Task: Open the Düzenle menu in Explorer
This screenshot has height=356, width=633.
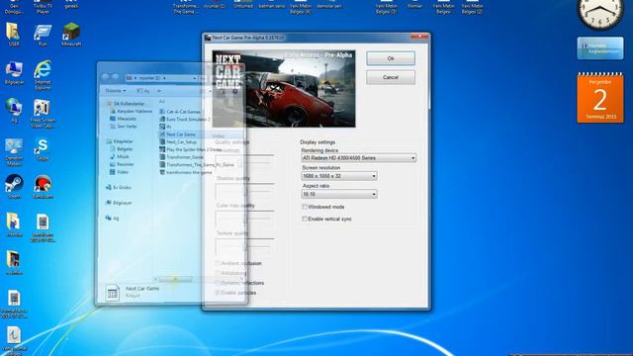Action: pyautogui.click(x=116, y=91)
